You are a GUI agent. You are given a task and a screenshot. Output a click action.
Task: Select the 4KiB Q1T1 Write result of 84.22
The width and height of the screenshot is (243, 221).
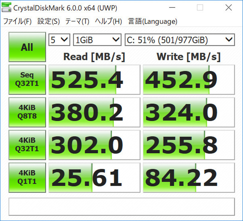tap(188, 177)
